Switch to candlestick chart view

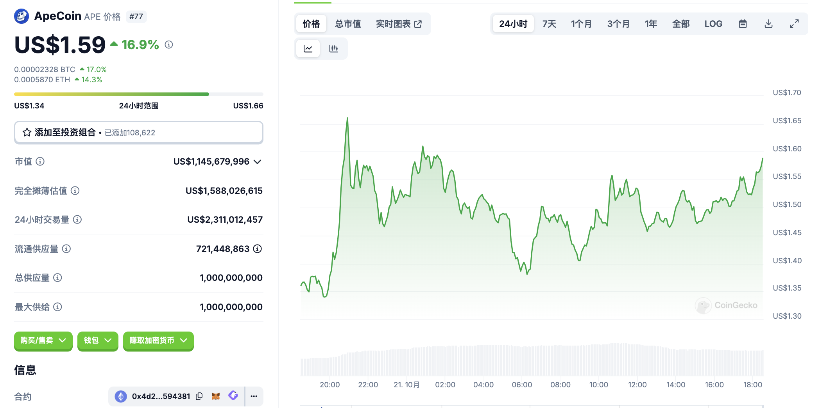point(333,48)
